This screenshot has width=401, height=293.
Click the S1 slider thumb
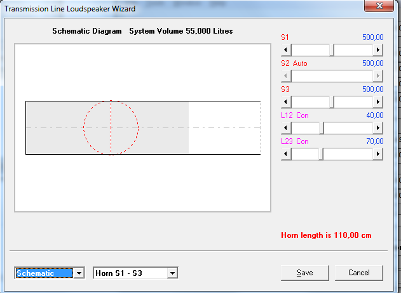tap(332, 50)
